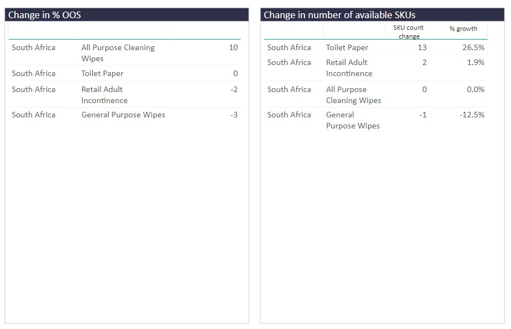511x329 pixels.
Task: Choose "All Purpose Cleaning Wipes" in SKUs table
Action: (x=353, y=95)
